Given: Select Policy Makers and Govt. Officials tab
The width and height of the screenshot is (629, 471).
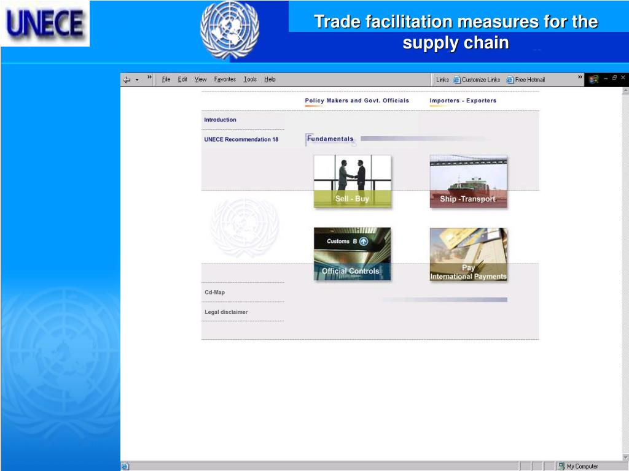Looking at the screenshot, I should pyautogui.click(x=357, y=101).
